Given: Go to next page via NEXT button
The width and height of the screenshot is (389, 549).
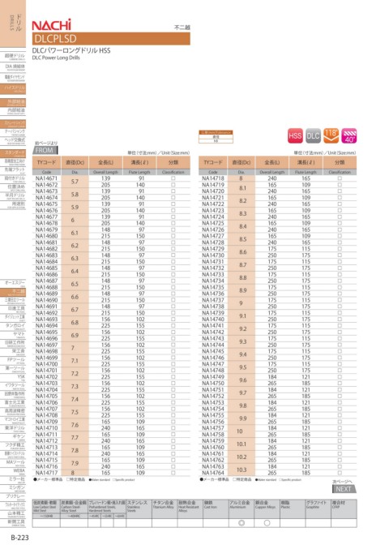Looking at the screenshot, I should click(x=344, y=489).
